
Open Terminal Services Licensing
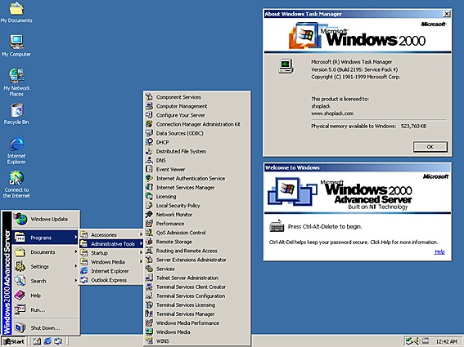point(197,305)
